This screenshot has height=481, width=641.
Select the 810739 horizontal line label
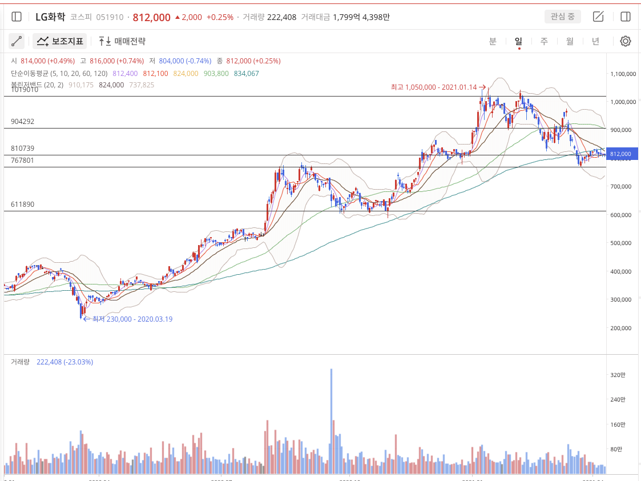click(22, 149)
